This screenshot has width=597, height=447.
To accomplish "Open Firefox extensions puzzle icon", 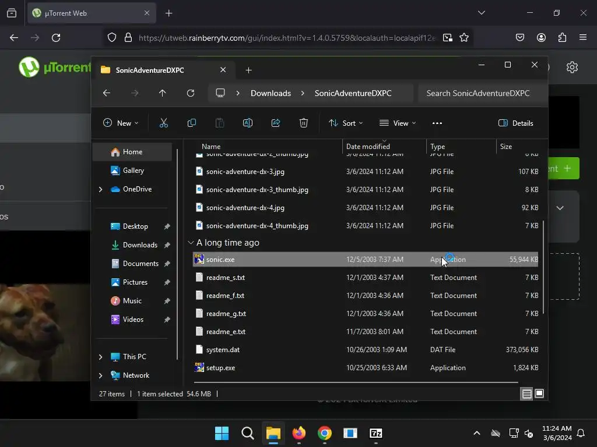I will pyautogui.click(x=562, y=37).
